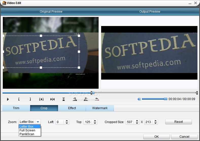Play the video preview

[x=8, y=99]
